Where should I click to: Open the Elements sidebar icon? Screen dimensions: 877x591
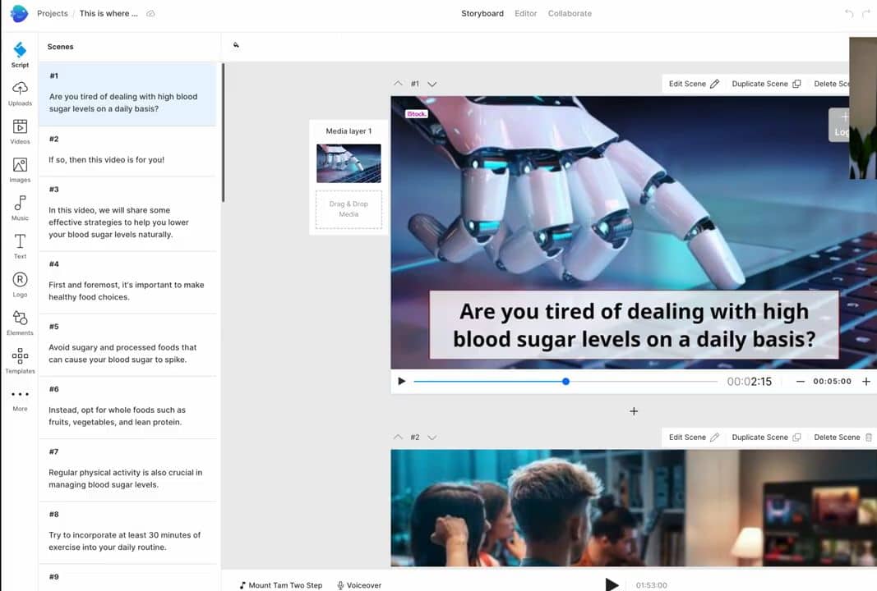20,318
